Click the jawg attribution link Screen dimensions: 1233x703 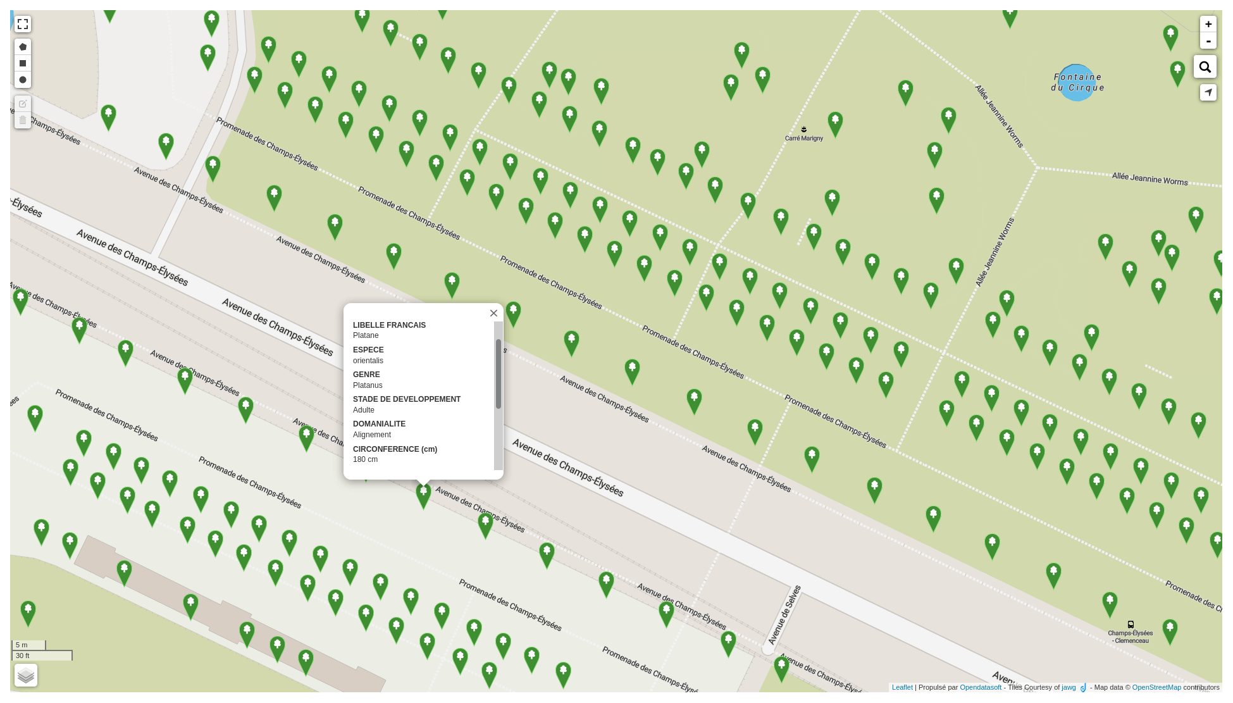(1069, 687)
